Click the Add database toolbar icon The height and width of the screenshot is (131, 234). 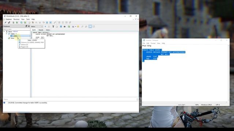13,23
